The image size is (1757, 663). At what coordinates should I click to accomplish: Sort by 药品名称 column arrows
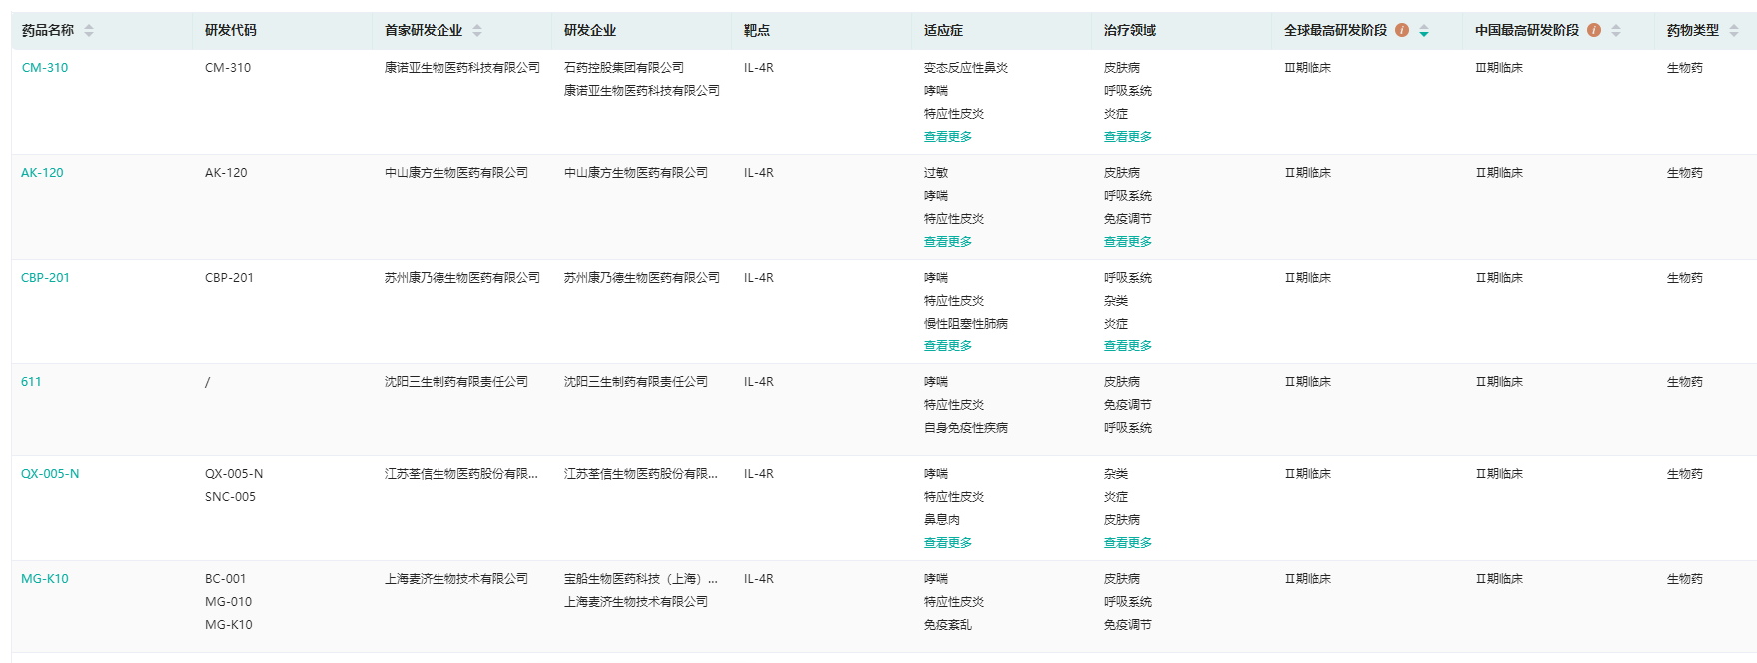click(89, 31)
